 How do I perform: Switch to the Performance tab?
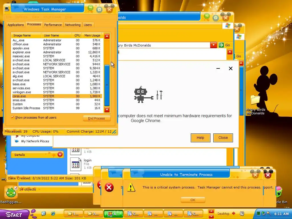(53, 25)
